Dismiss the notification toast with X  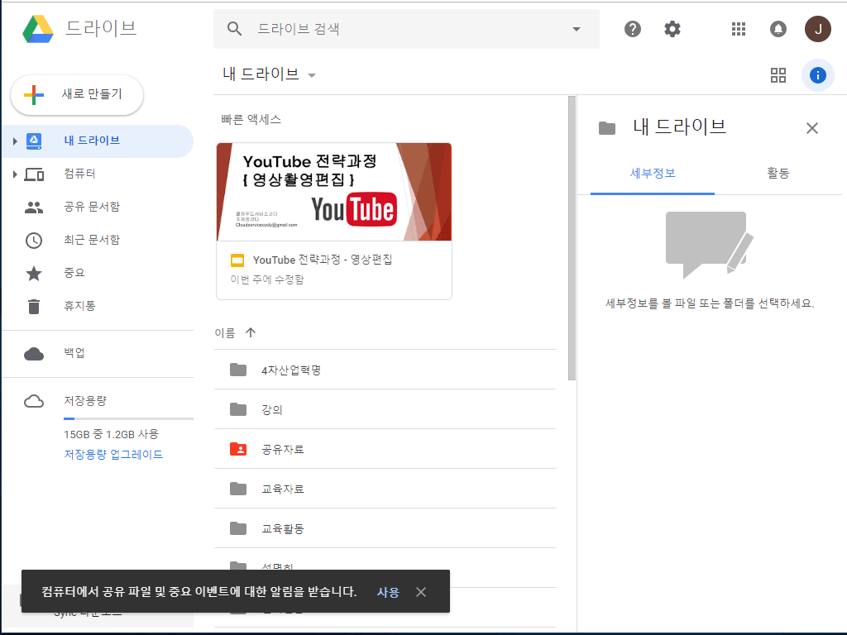pyautogui.click(x=421, y=592)
